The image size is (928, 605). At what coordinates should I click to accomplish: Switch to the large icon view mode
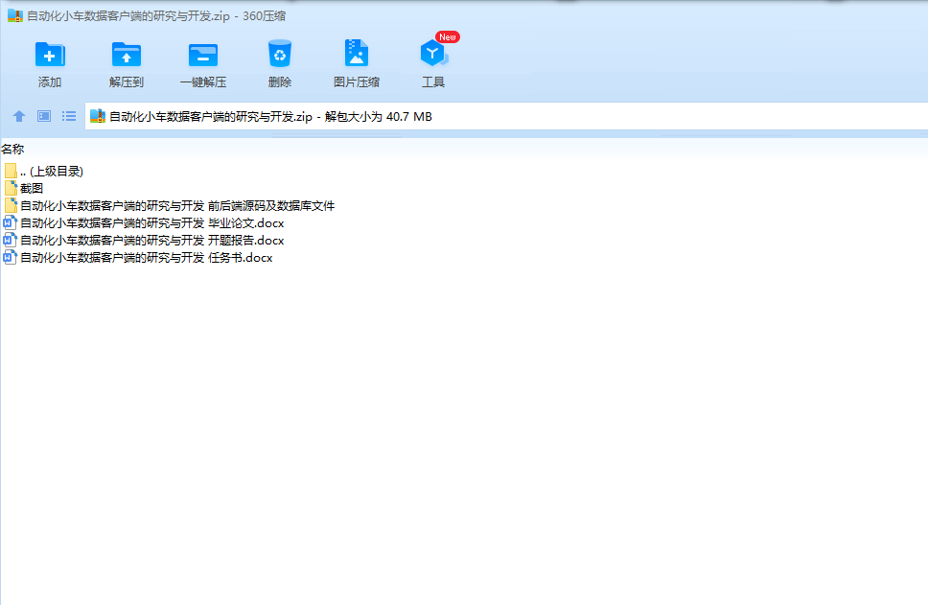click(44, 116)
